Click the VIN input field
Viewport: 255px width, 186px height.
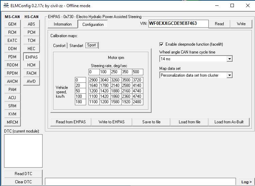[178, 24]
